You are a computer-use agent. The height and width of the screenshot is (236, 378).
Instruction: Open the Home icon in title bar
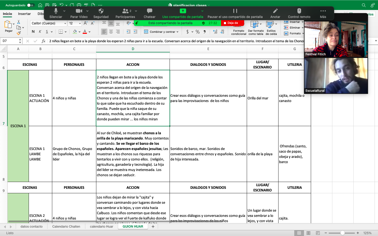tap(40, 5)
